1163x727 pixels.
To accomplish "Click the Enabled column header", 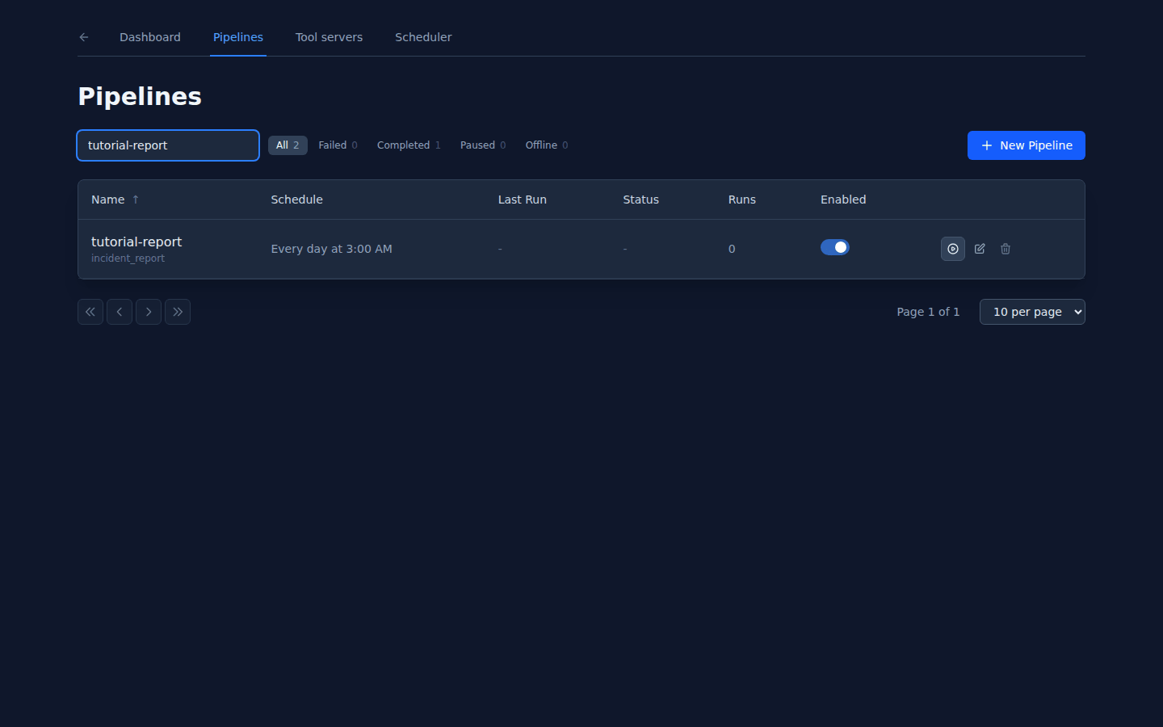I will pos(843,200).
